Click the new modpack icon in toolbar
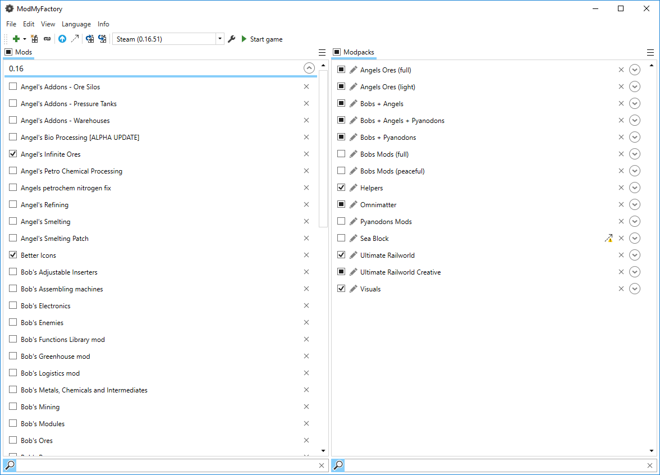This screenshot has height=475, width=660. 35,39
